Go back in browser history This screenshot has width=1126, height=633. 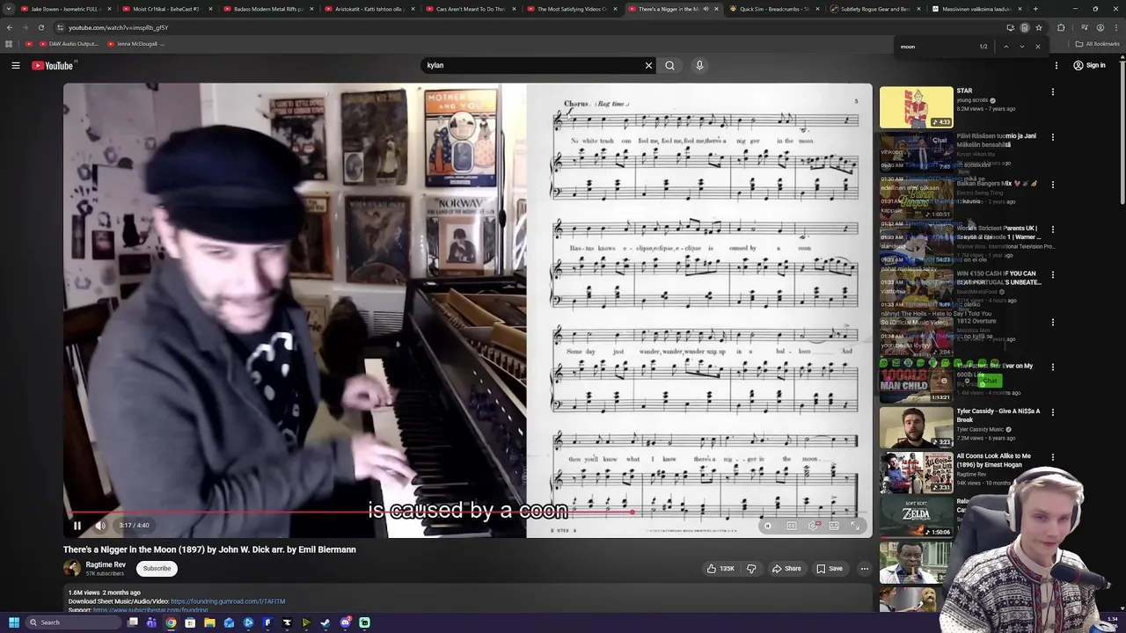click(x=9, y=27)
